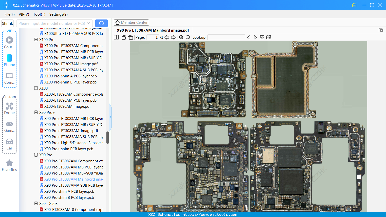Screen dimensions: 386x217
Task: Zoom in on the PDF view
Action: click(181, 37)
